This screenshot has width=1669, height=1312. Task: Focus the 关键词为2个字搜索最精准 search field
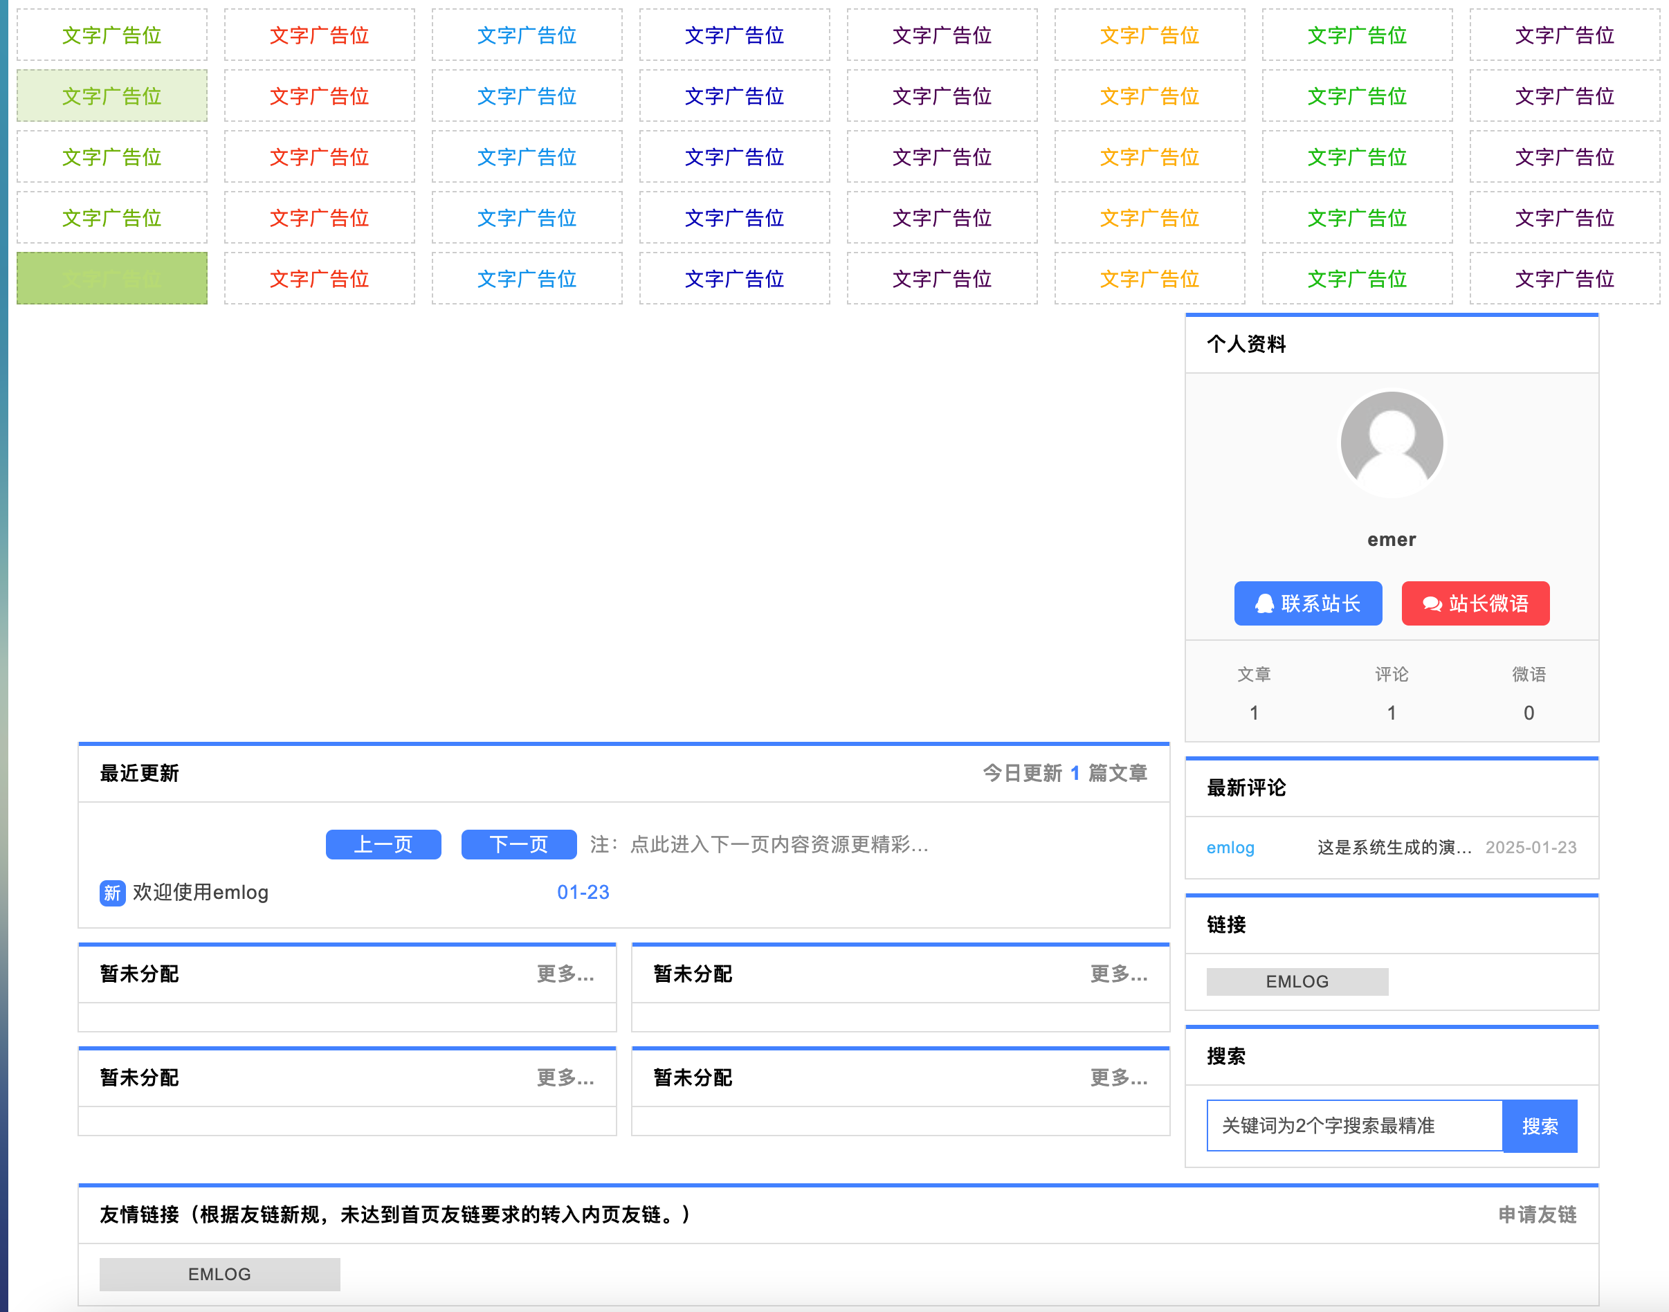(1353, 1125)
